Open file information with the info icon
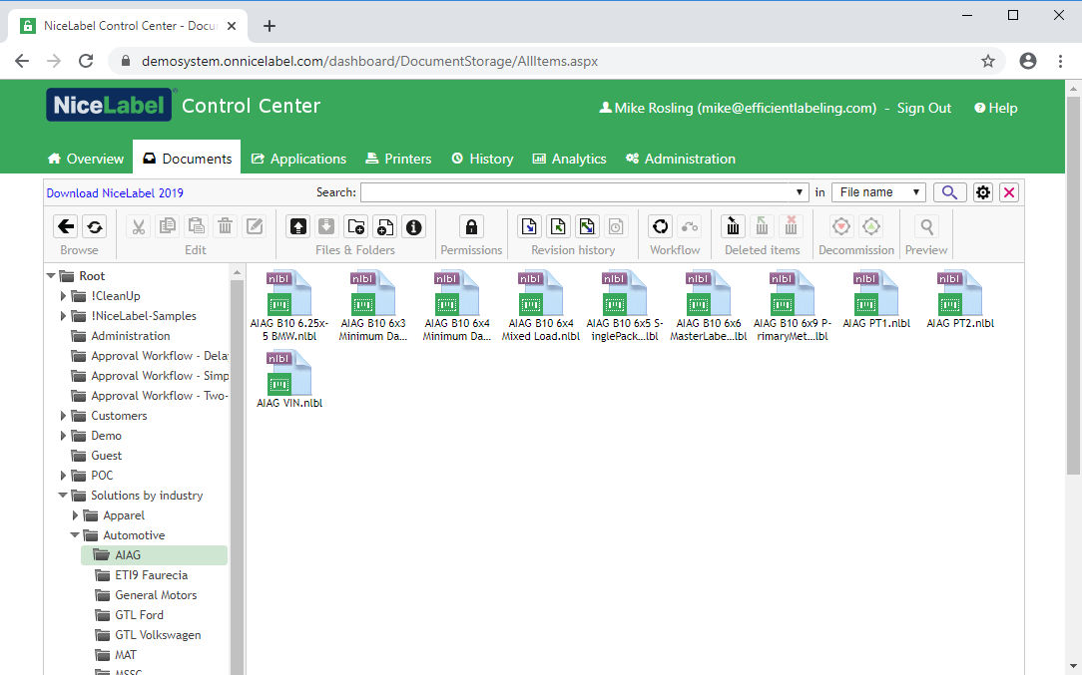The width and height of the screenshot is (1082, 675). 413,226
